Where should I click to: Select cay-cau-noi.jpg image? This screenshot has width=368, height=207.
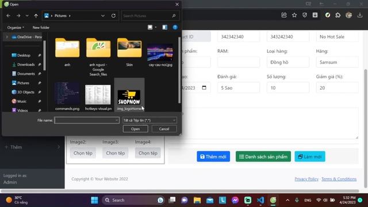(160, 55)
